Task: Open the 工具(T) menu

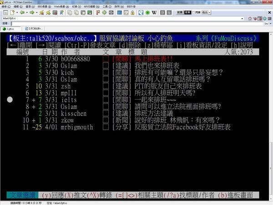Action: pos(107,6)
